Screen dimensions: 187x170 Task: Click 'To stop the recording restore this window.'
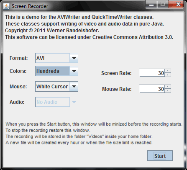click(x=48, y=130)
